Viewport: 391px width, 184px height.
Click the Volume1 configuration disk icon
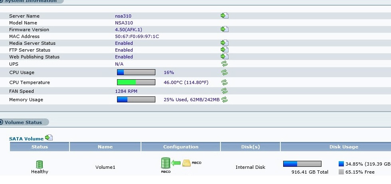click(165, 163)
